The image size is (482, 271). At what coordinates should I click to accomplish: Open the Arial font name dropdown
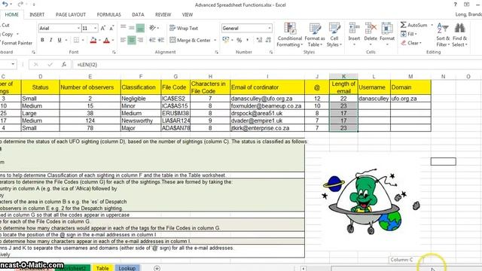click(78, 29)
